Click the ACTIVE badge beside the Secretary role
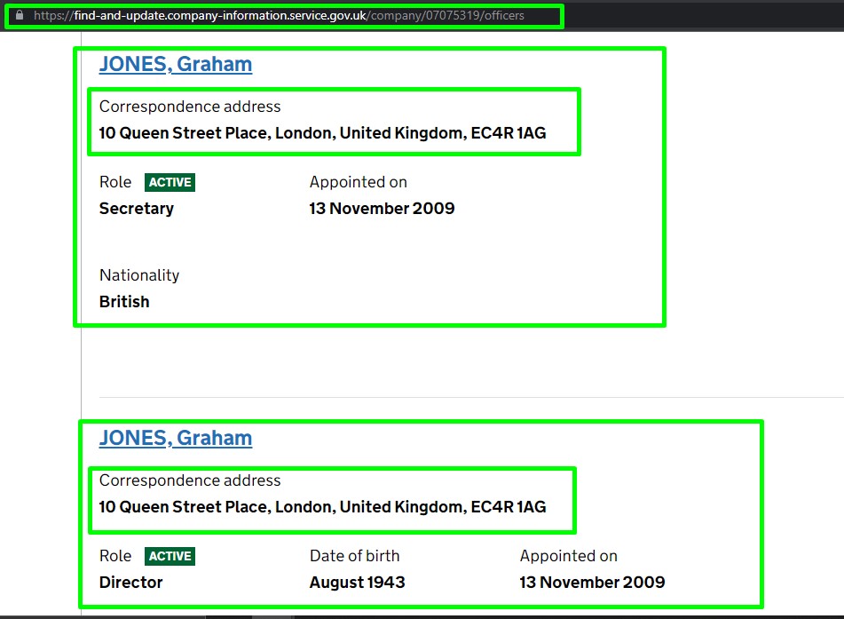This screenshot has height=619, width=844. pos(170,182)
